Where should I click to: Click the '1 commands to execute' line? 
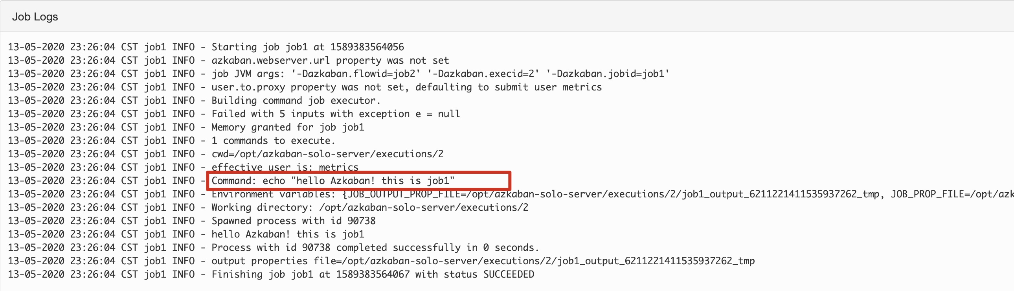pos(172,141)
